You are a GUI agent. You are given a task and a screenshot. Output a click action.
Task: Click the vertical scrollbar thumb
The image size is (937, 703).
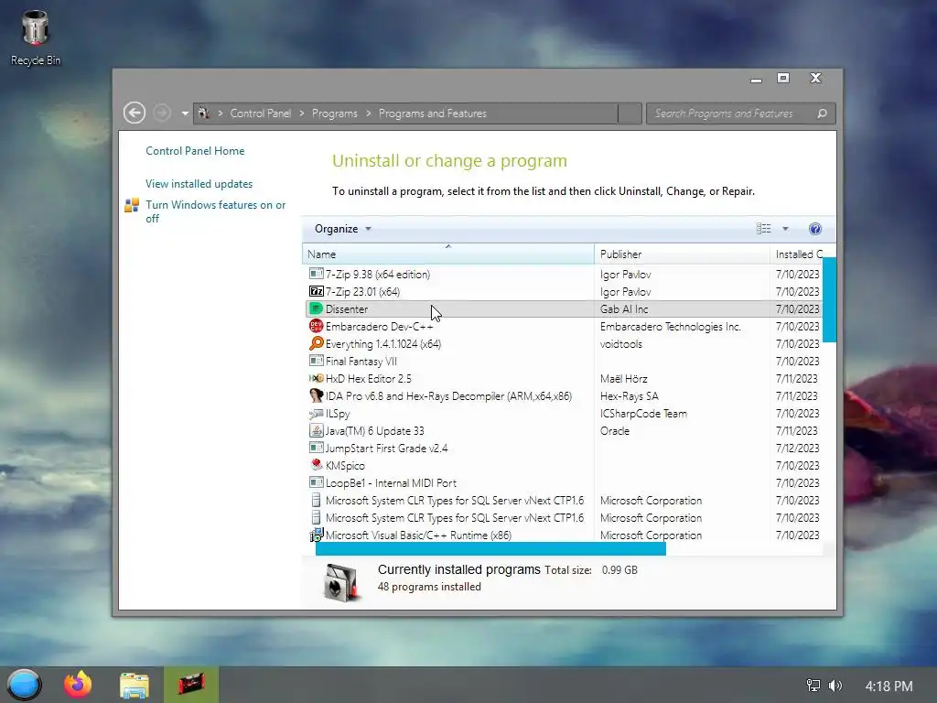[829, 299]
